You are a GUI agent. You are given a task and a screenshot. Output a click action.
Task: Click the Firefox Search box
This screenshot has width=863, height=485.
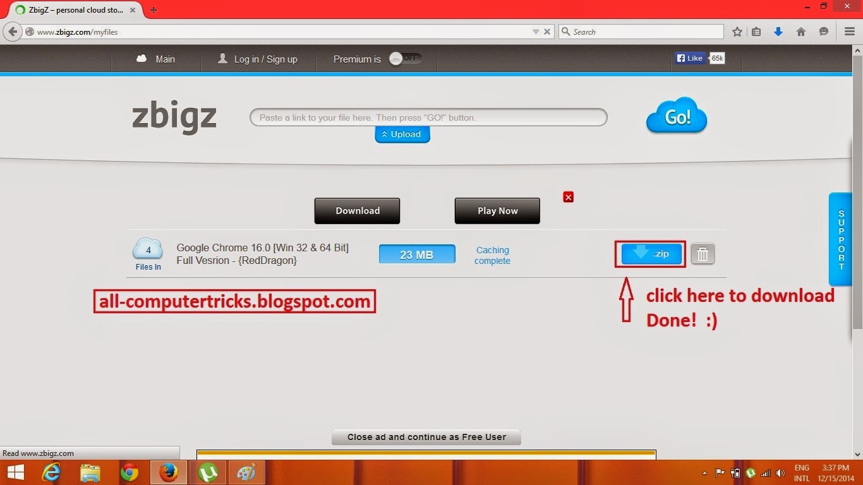pos(641,32)
